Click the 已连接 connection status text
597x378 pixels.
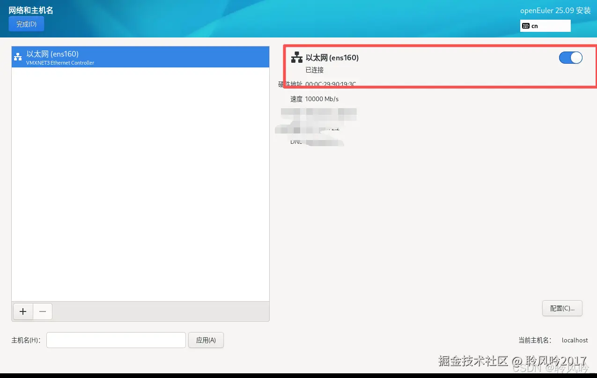pyautogui.click(x=315, y=70)
